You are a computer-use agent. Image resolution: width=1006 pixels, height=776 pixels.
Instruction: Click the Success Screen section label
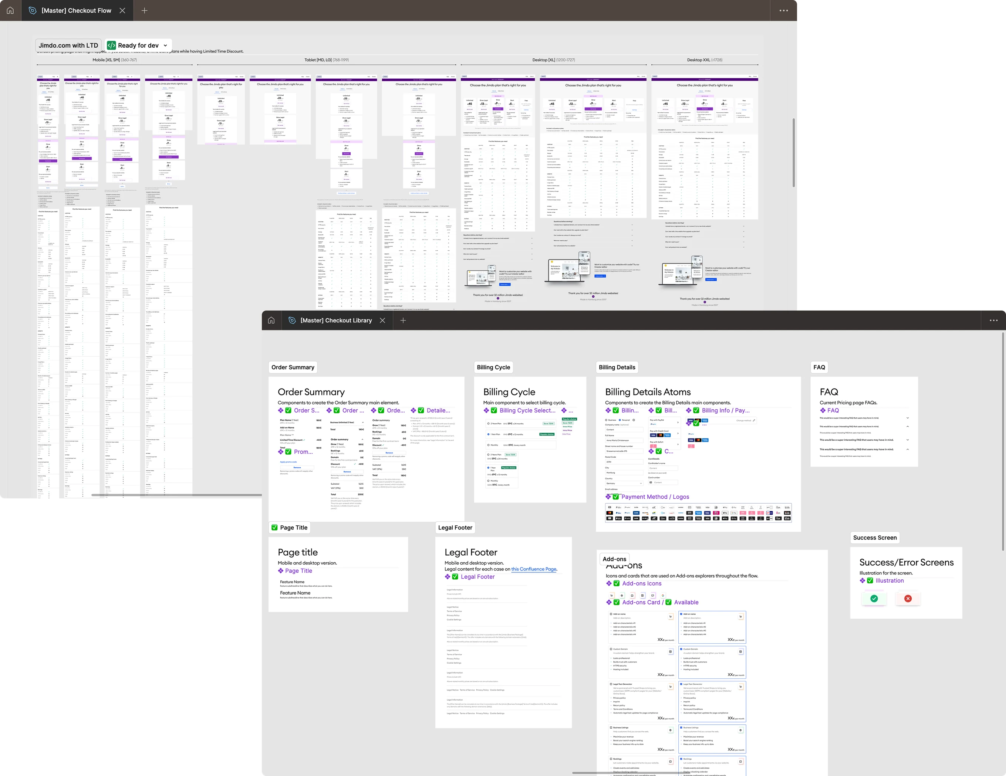(x=875, y=538)
